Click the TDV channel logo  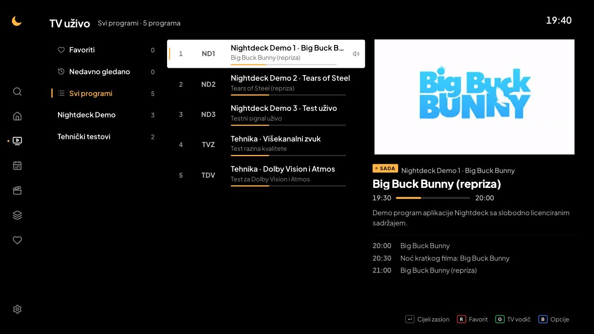tap(208, 175)
